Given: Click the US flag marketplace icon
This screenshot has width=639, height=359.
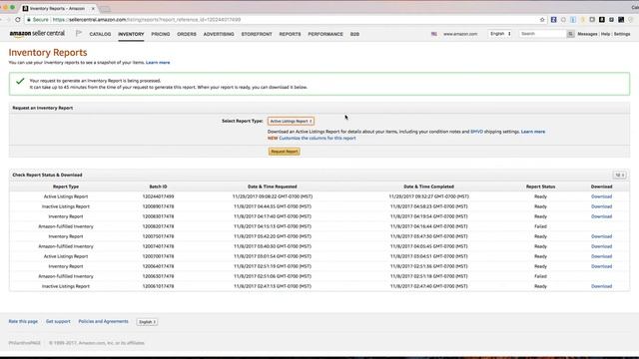Looking at the screenshot, I should [x=434, y=34].
